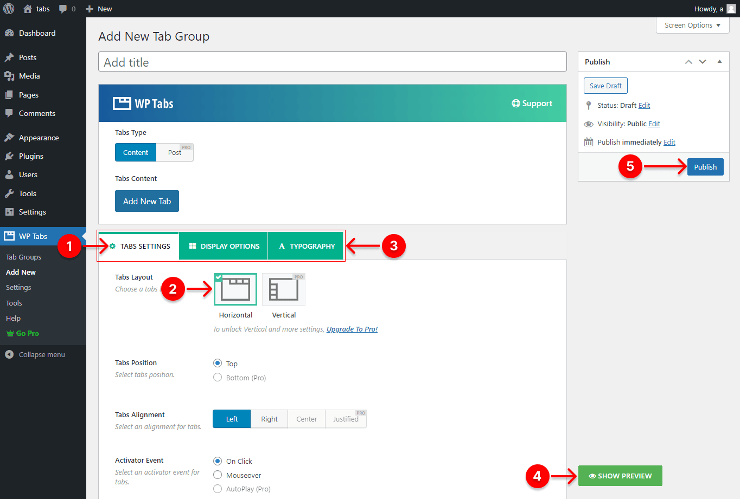The height and width of the screenshot is (499, 740).
Task: Select Content tabs type button
Action: pos(136,152)
